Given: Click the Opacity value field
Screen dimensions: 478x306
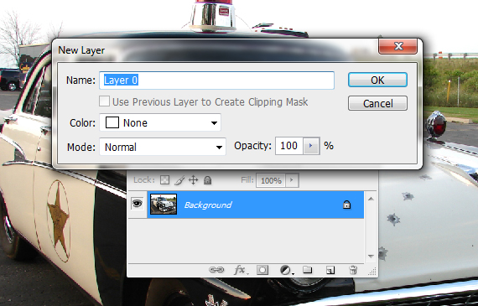Looking at the screenshot, I should coord(289,146).
